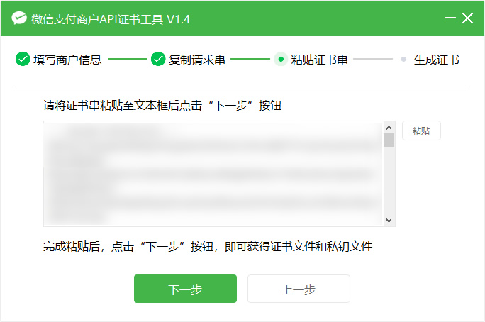Minimize the certificate tool window
This screenshot has height=322, width=485.
click(450, 18)
